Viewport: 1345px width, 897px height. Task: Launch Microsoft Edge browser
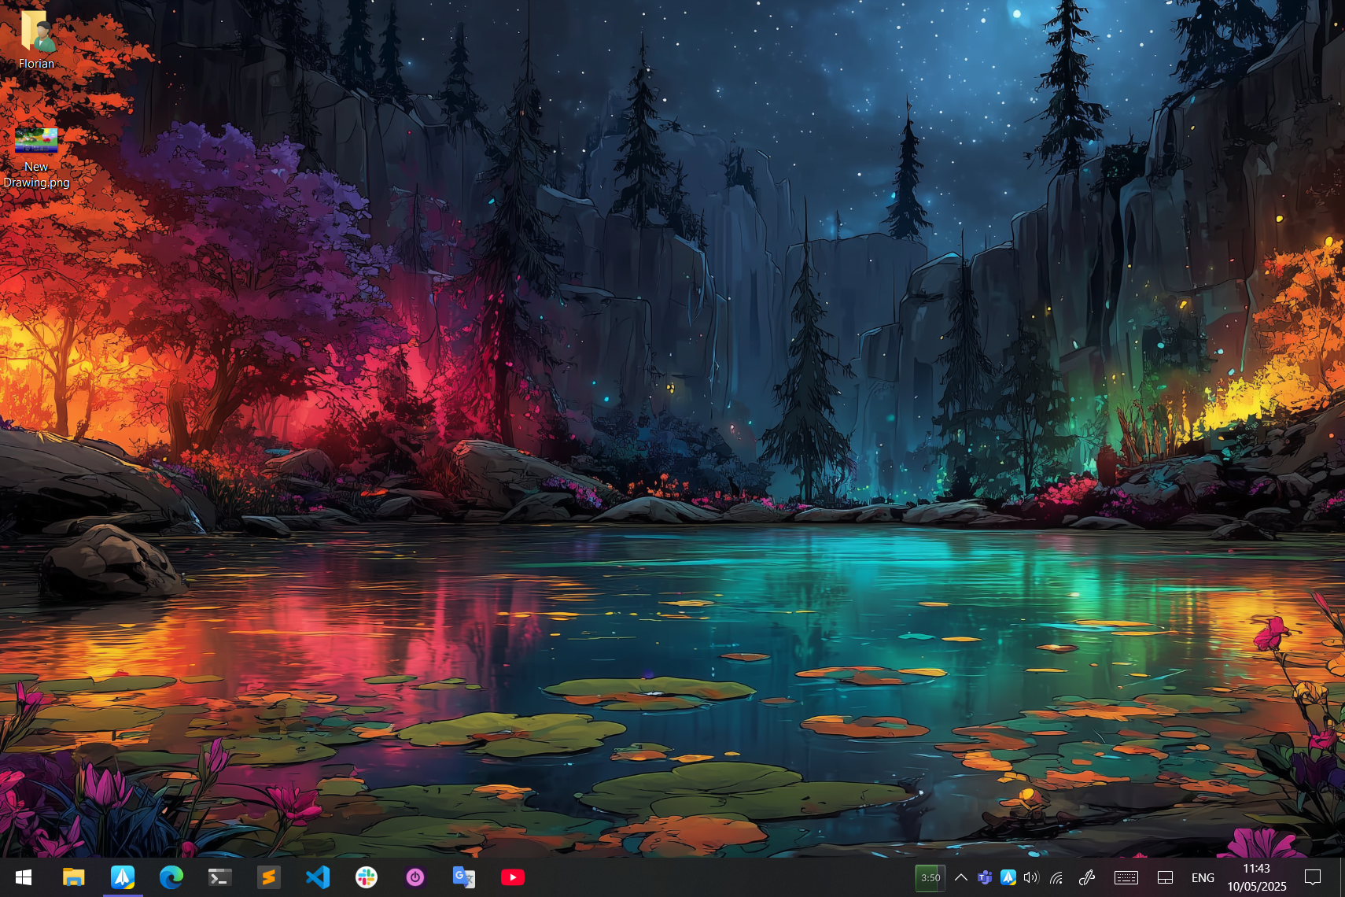(x=171, y=877)
